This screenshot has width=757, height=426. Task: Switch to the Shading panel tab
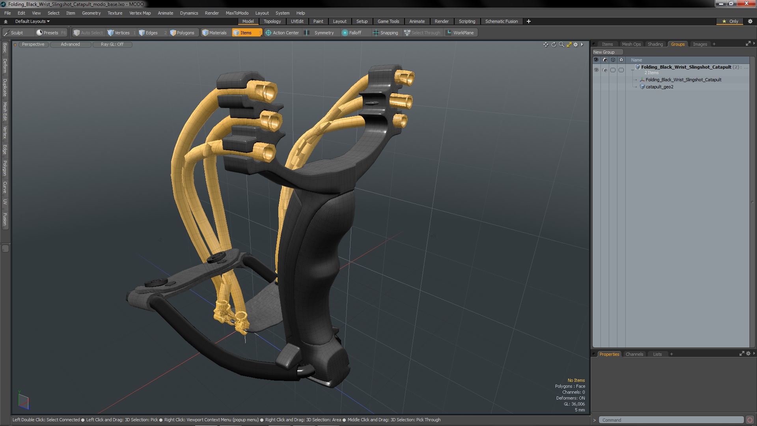[x=655, y=44]
